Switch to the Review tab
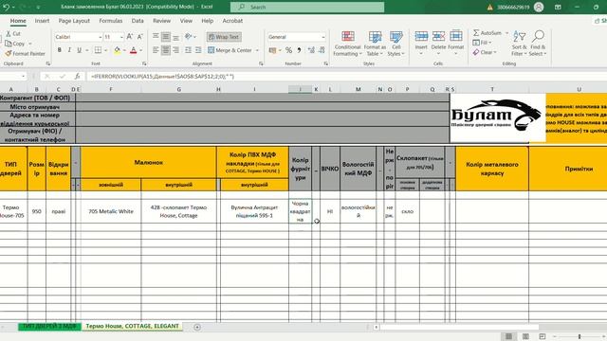Viewport: 607px width, 341px height. pyautogui.click(x=161, y=21)
